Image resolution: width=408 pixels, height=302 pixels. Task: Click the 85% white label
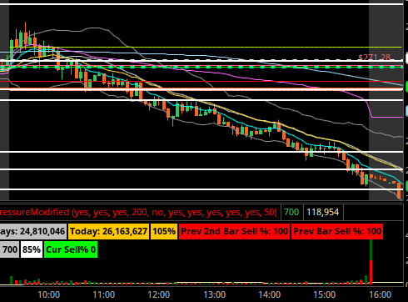(x=32, y=249)
